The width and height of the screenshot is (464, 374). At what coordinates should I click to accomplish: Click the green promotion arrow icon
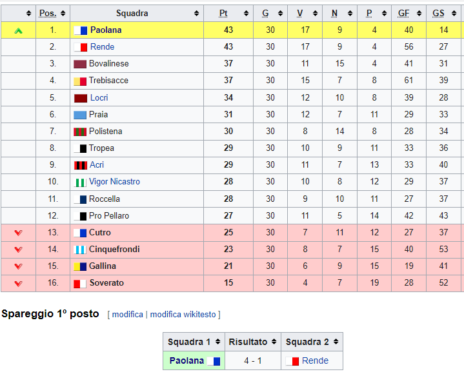[x=18, y=30]
